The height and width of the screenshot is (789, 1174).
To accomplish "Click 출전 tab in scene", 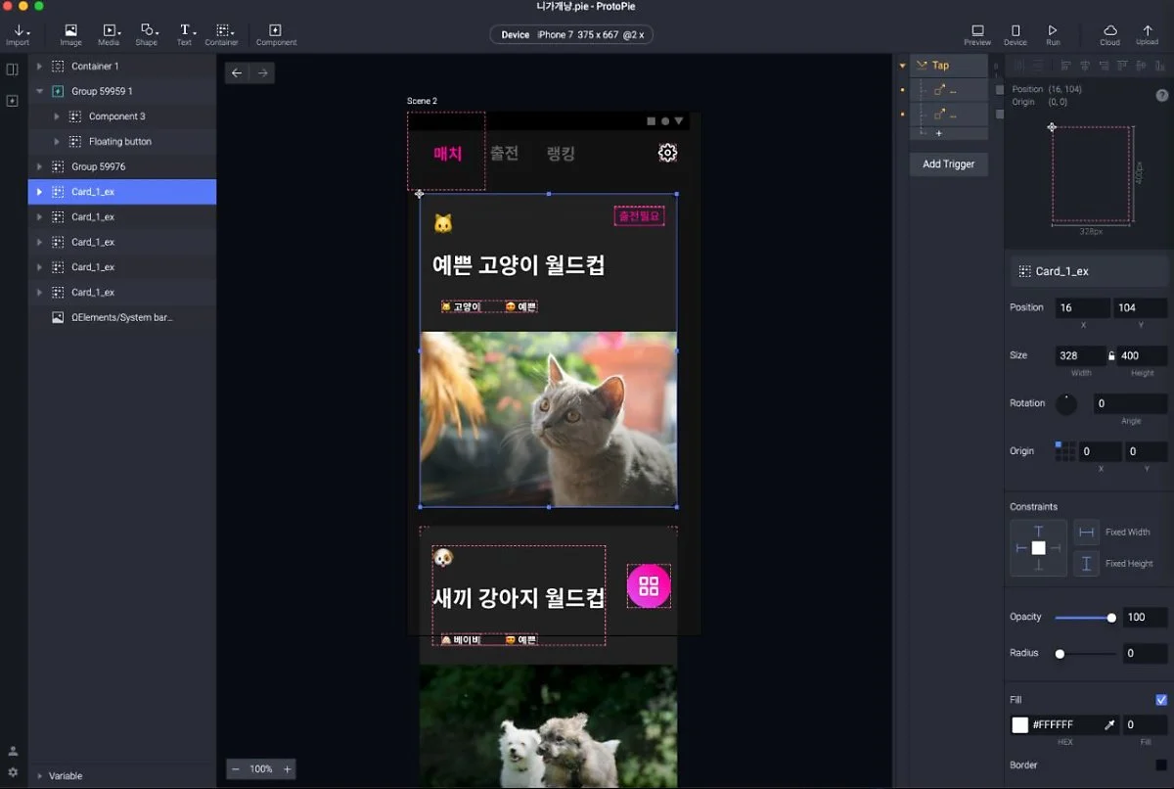I will click(x=504, y=154).
